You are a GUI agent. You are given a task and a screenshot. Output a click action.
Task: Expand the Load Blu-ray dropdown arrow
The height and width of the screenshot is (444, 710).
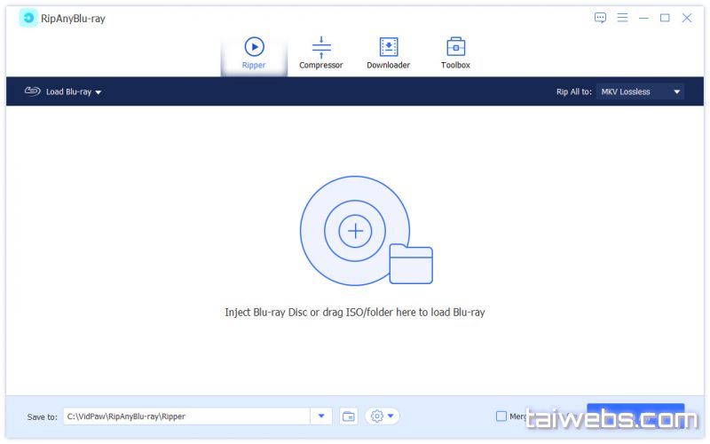coord(99,92)
